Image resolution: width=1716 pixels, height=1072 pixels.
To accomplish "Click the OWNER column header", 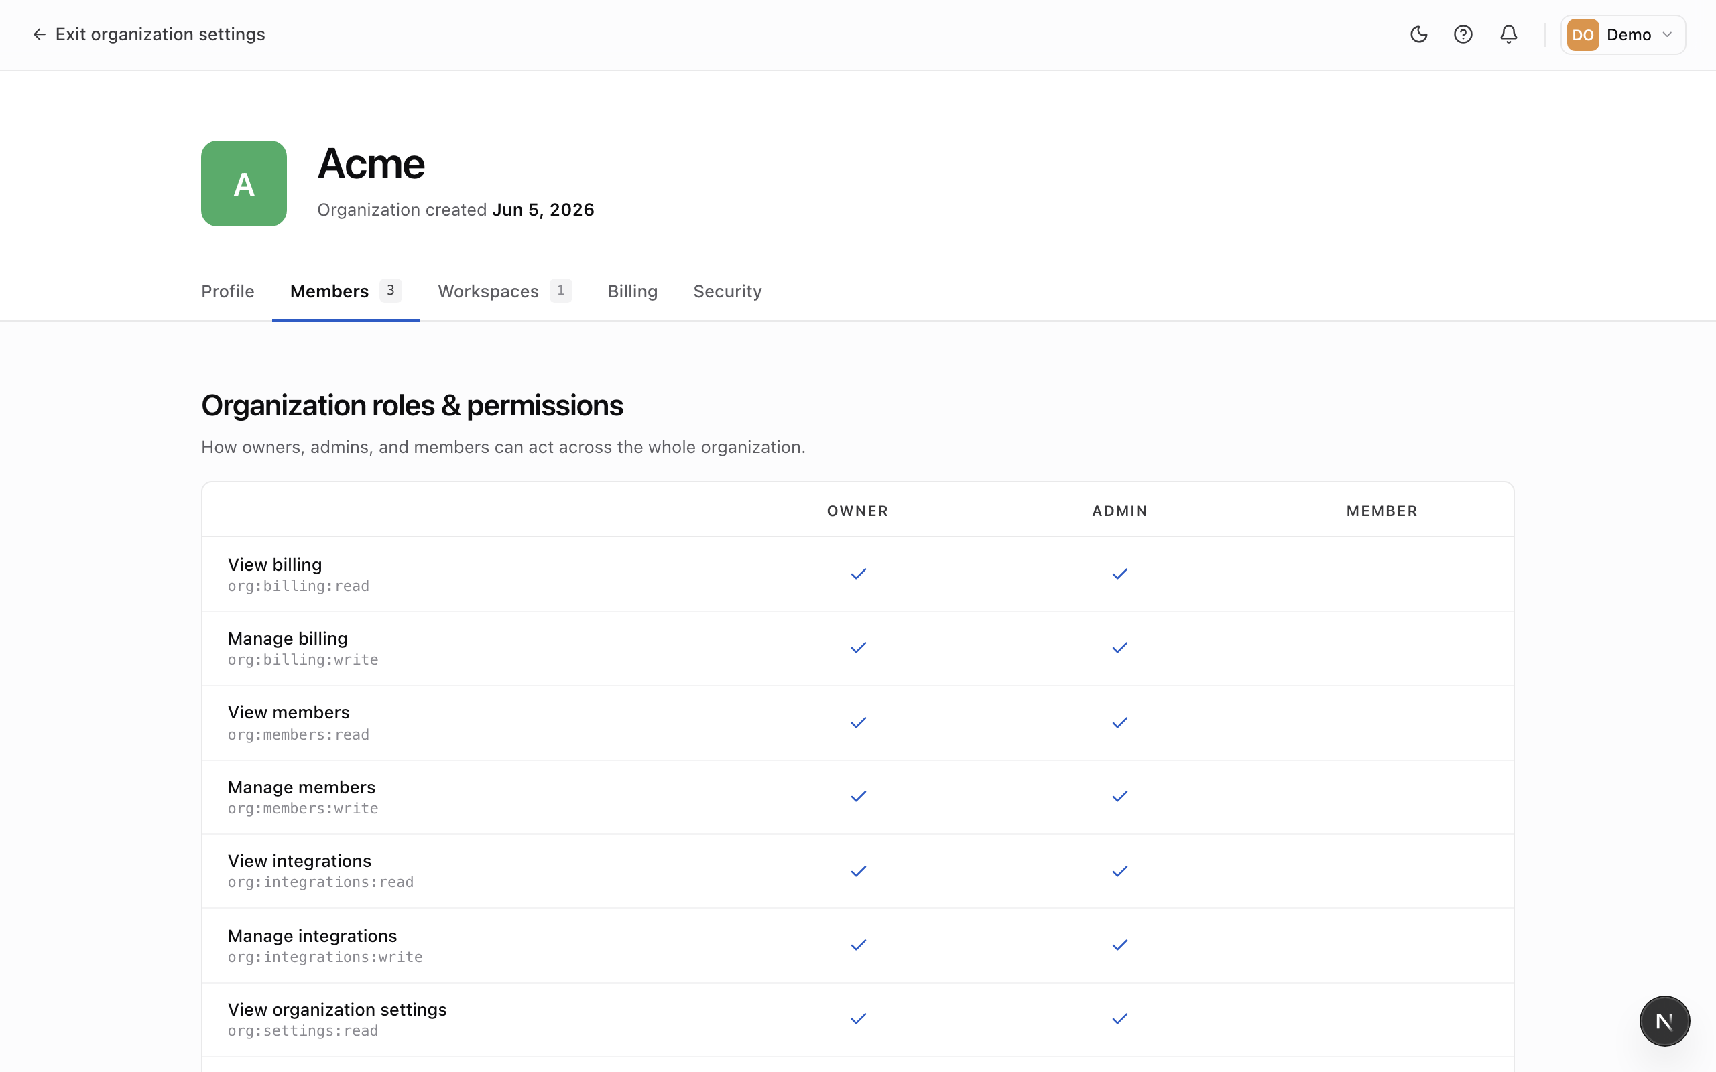I will pyautogui.click(x=857, y=511).
